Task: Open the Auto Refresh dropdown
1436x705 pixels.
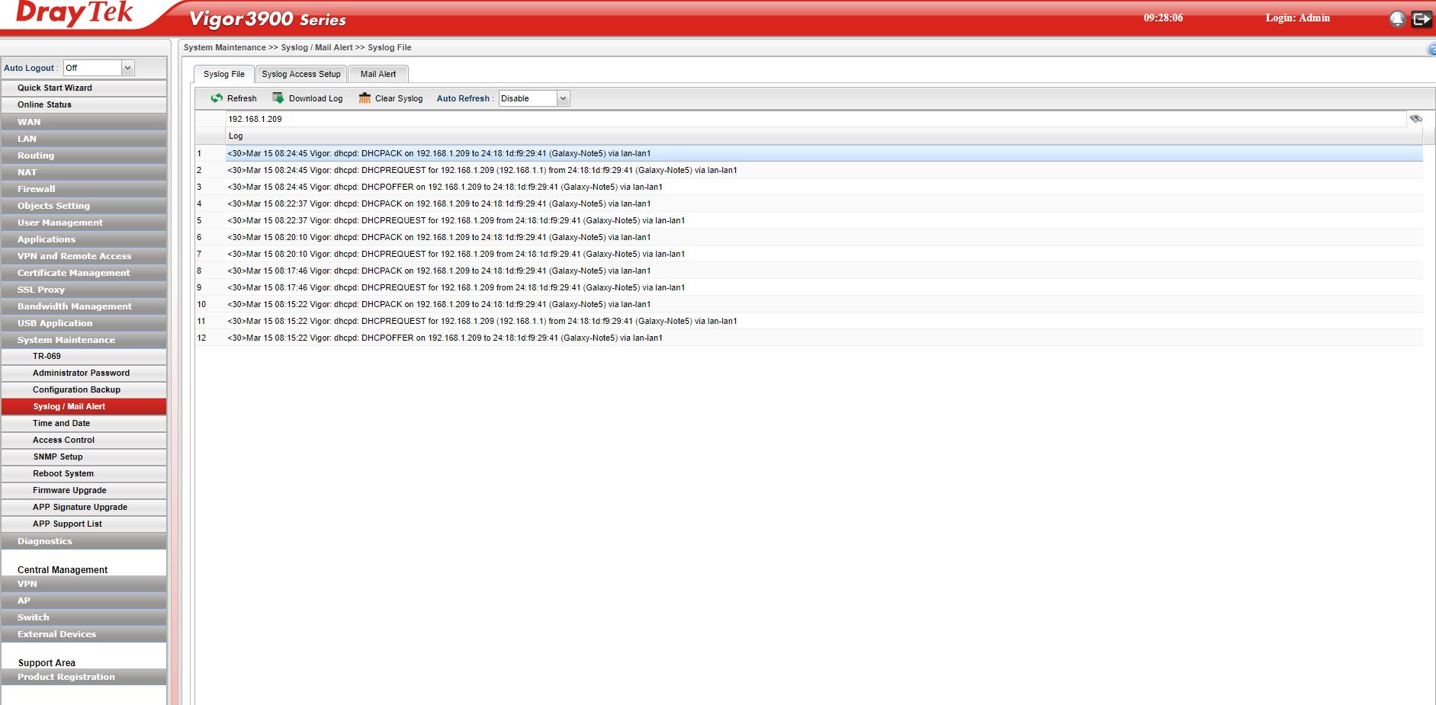Action: (563, 98)
